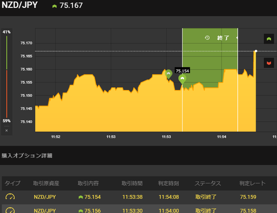This screenshot has height=213, width=277.
Task: Click the 11:52 time axis label
Action: tap(55, 137)
